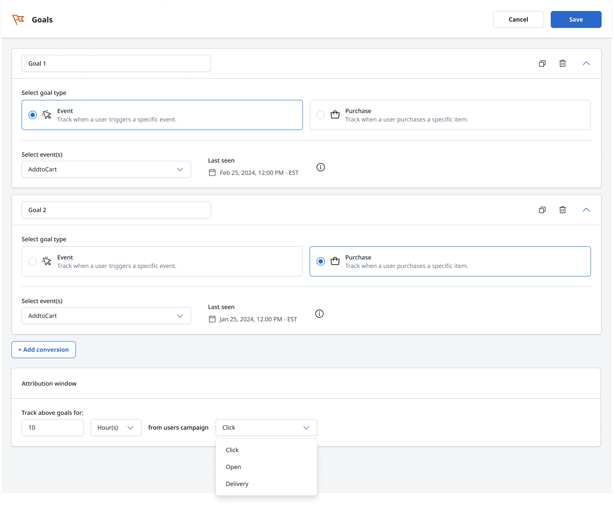The height and width of the screenshot is (505, 613).
Task: Click the Attribution window heading
Action: [49, 384]
